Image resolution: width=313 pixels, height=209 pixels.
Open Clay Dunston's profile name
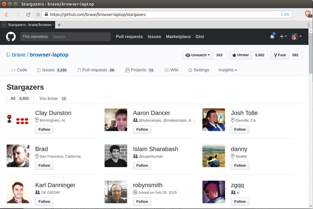tap(53, 113)
